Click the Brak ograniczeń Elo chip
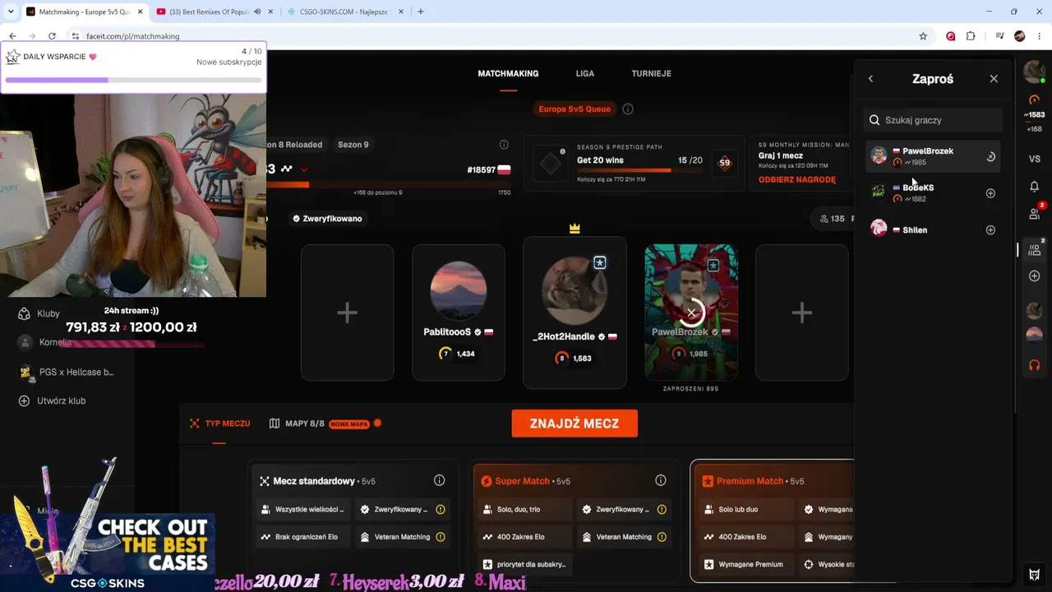1052x592 pixels. (x=303, y=537)
